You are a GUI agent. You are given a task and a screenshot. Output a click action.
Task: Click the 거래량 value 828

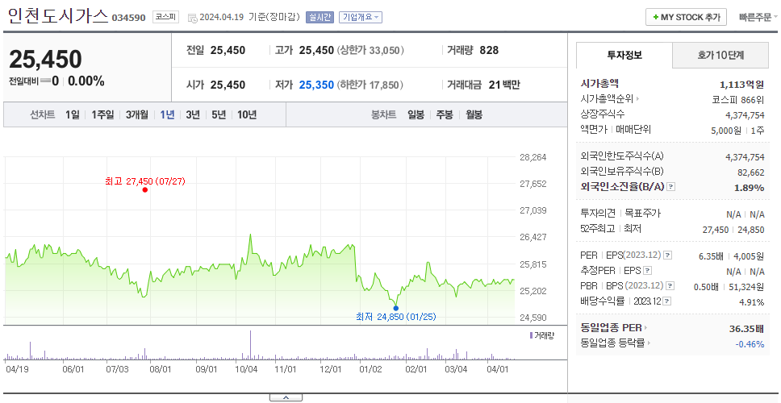489,50
